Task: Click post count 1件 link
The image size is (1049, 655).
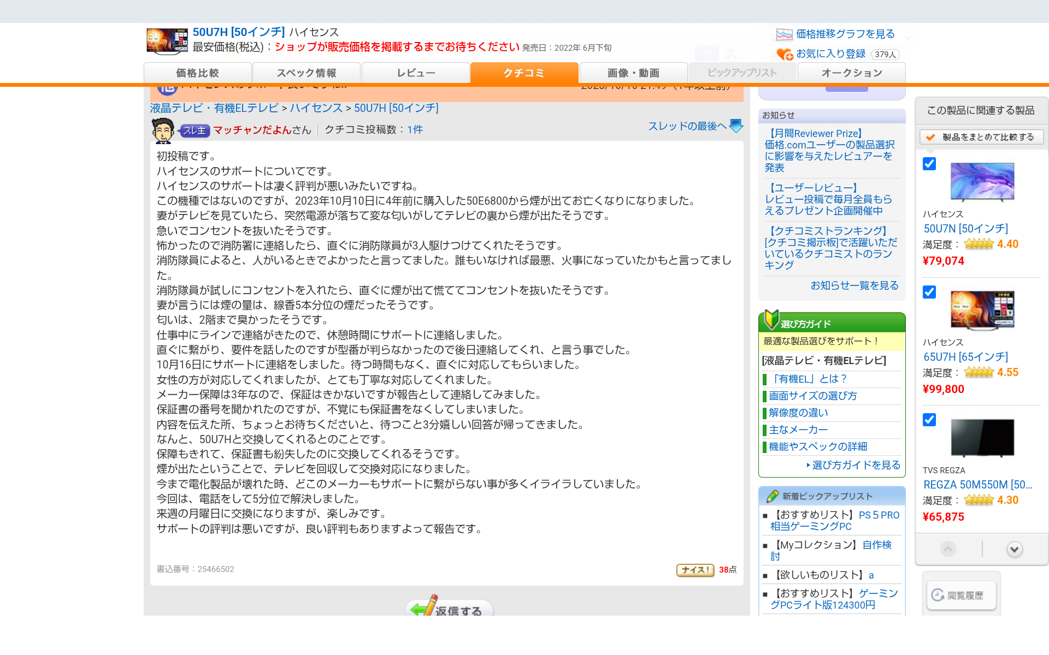Action: (415, 130)
